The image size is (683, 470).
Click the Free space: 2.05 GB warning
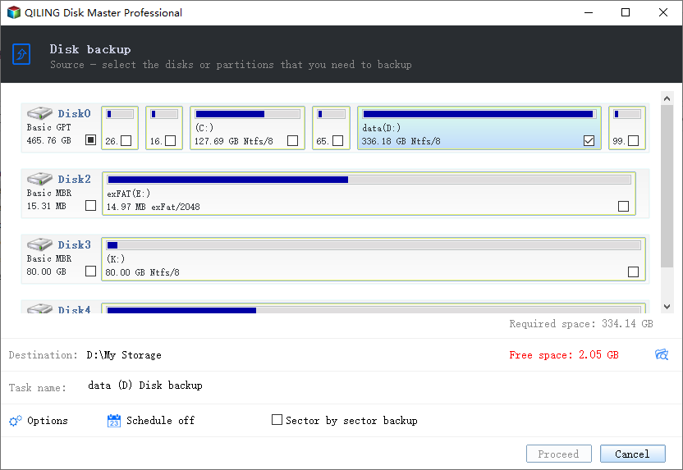pyautogui.click(x=564, y=355)
